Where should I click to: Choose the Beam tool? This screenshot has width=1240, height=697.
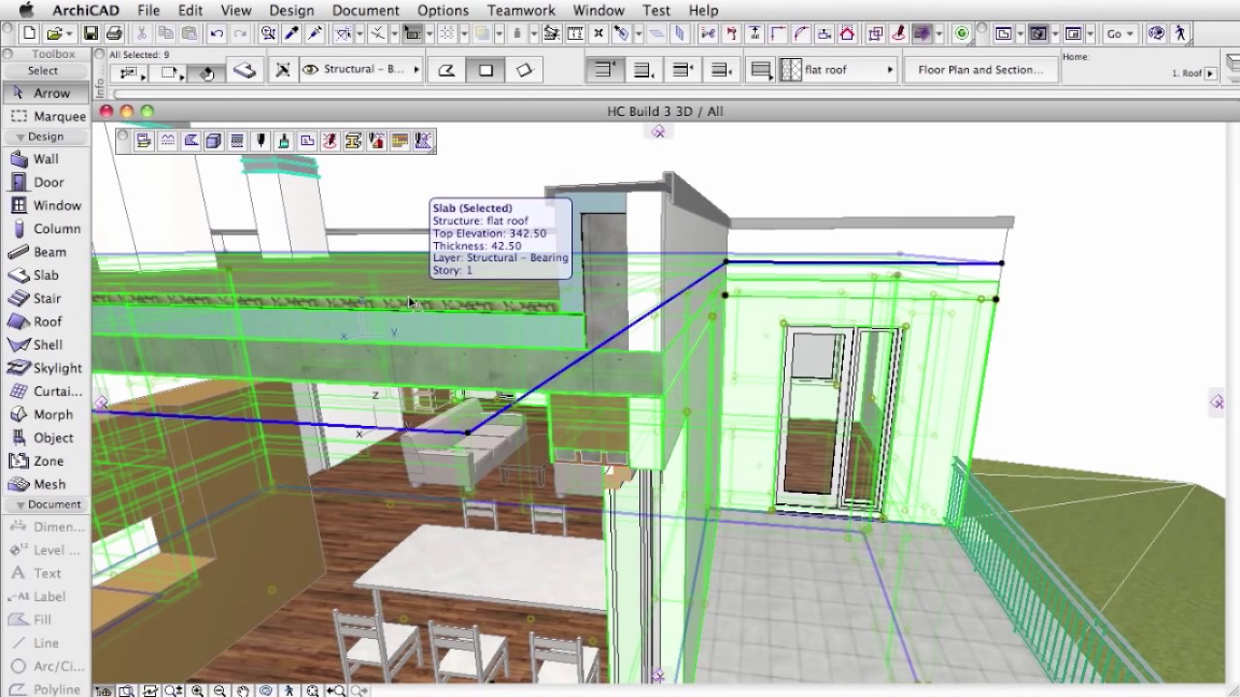(46, 252)
